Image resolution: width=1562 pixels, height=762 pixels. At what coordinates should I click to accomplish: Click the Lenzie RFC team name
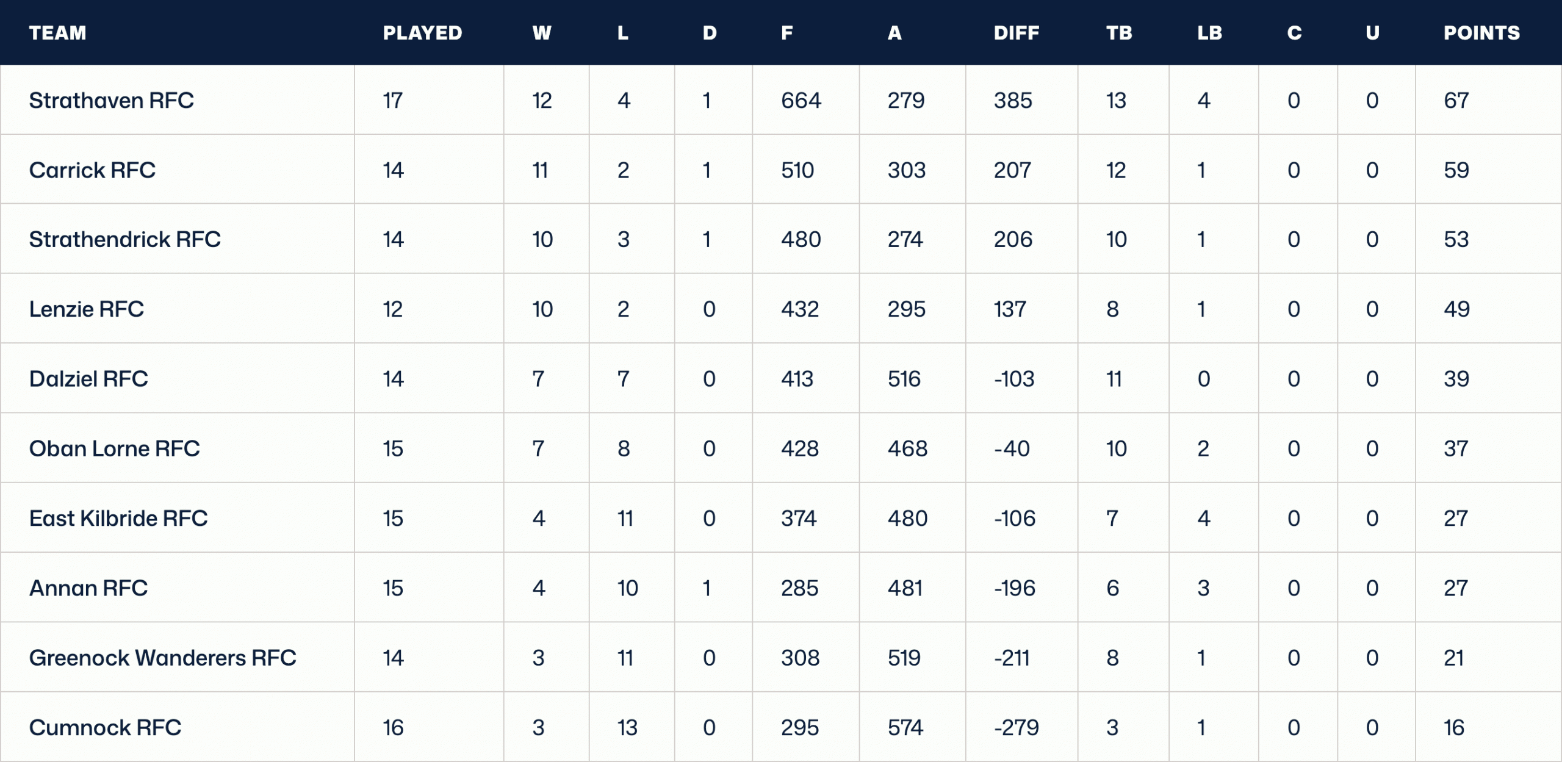(86, 309)
